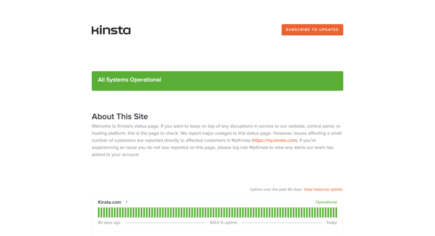
Task: Select the rightmost uptime bar for today
Action: tap(336, 213)
